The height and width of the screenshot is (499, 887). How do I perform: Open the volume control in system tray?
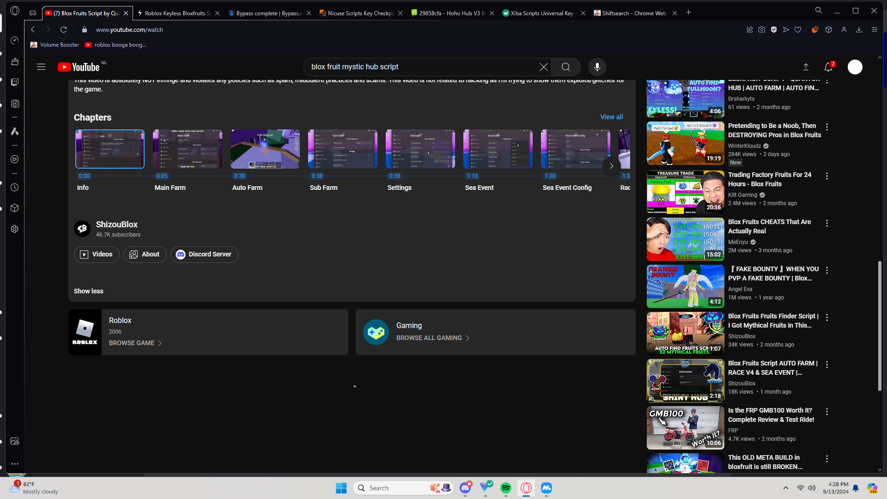click(x=812, y=488)
